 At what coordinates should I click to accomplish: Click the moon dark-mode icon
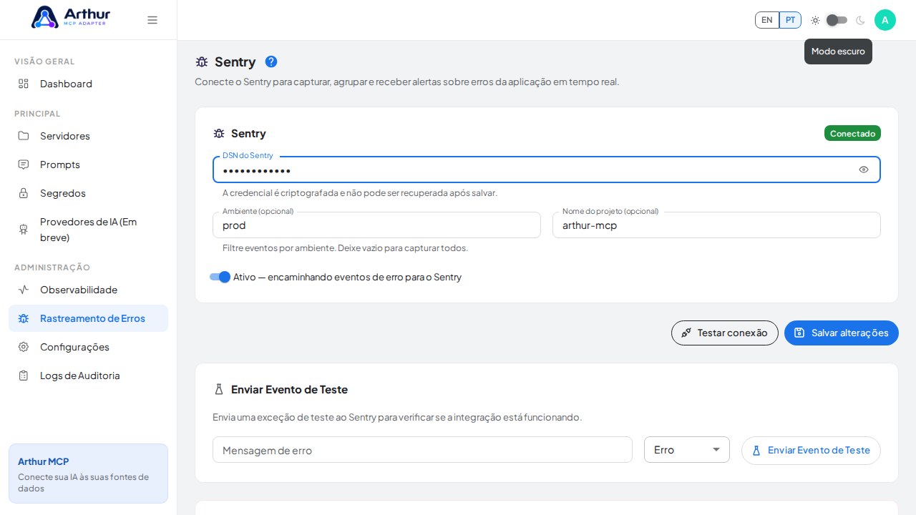pos(860,20)
